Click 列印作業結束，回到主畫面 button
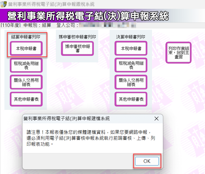Screen dimensions: 205x174 tap(178, 53)
